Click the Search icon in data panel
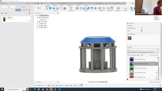 click(x=30, y=3)
